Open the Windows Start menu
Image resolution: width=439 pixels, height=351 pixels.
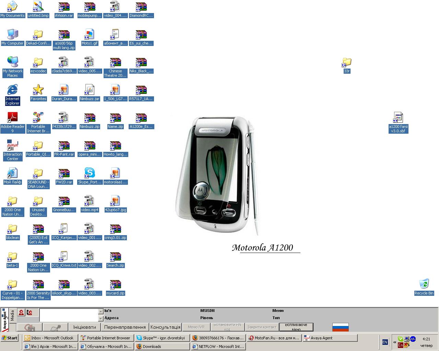click(x=10, y=338)
